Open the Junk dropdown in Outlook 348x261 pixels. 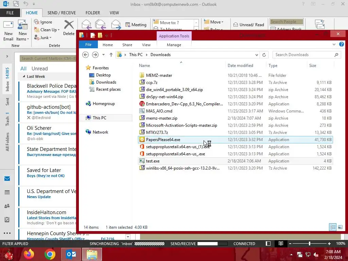[43, 37]
